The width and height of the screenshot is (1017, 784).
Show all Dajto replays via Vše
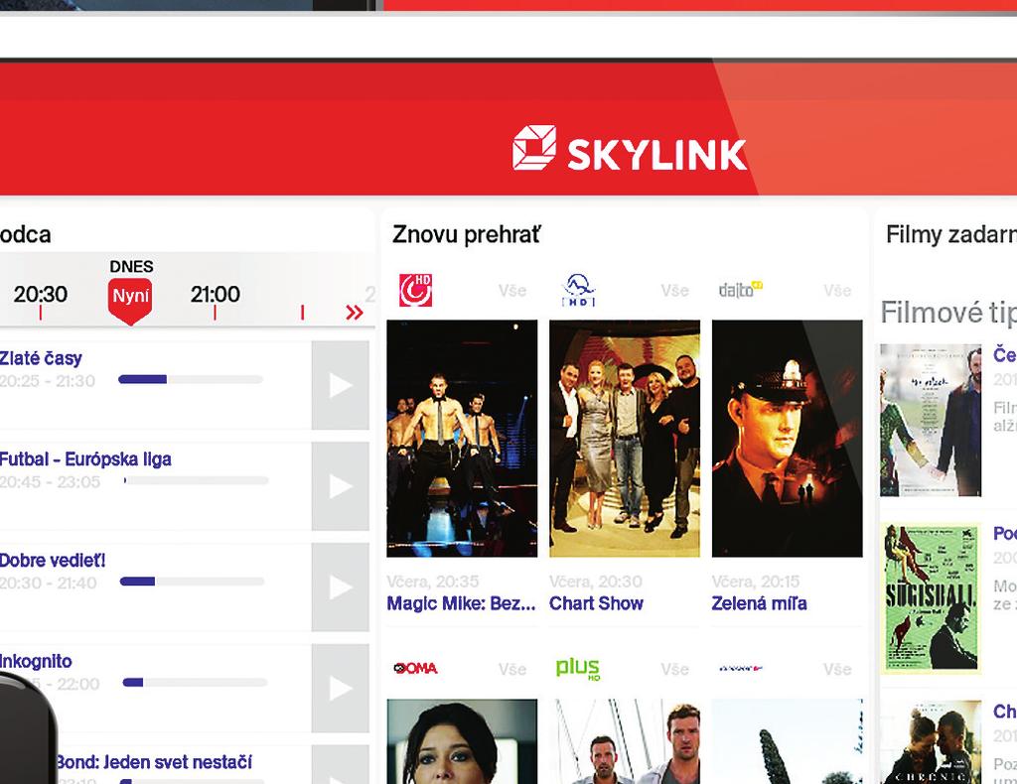(837, 290)
